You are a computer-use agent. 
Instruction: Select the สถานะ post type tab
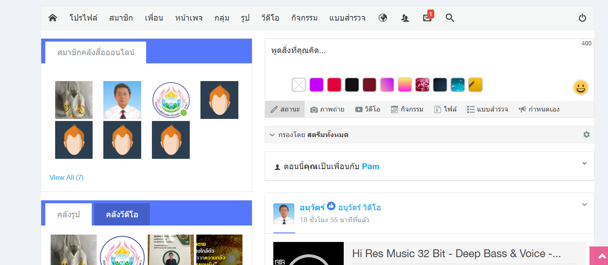point(285,109)
